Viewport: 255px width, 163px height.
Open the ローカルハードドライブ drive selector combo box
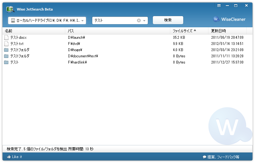point(47,20)
